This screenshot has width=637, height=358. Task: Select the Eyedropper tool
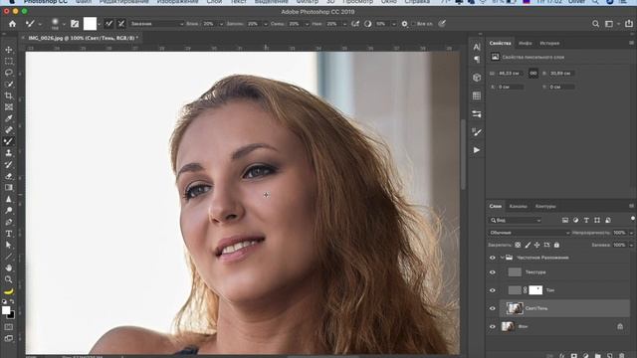(9, 118)
